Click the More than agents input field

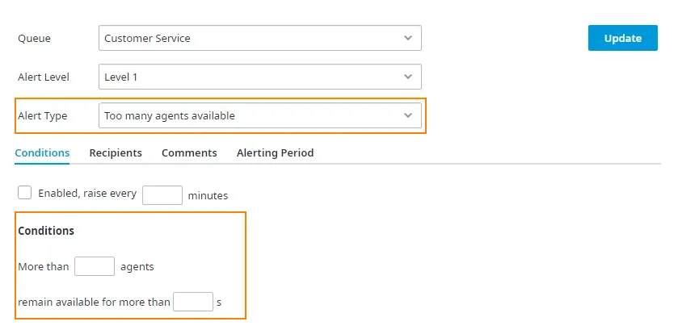[x=95, y=266]
